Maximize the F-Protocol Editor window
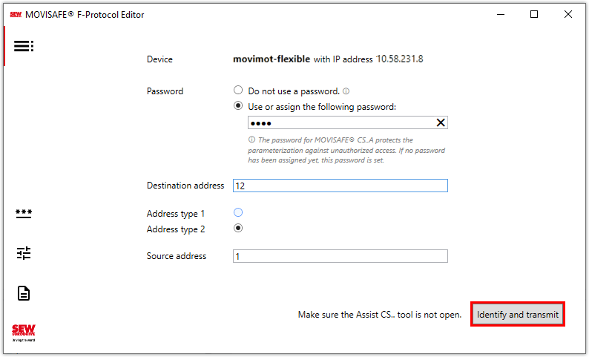 tap(534, 14)
